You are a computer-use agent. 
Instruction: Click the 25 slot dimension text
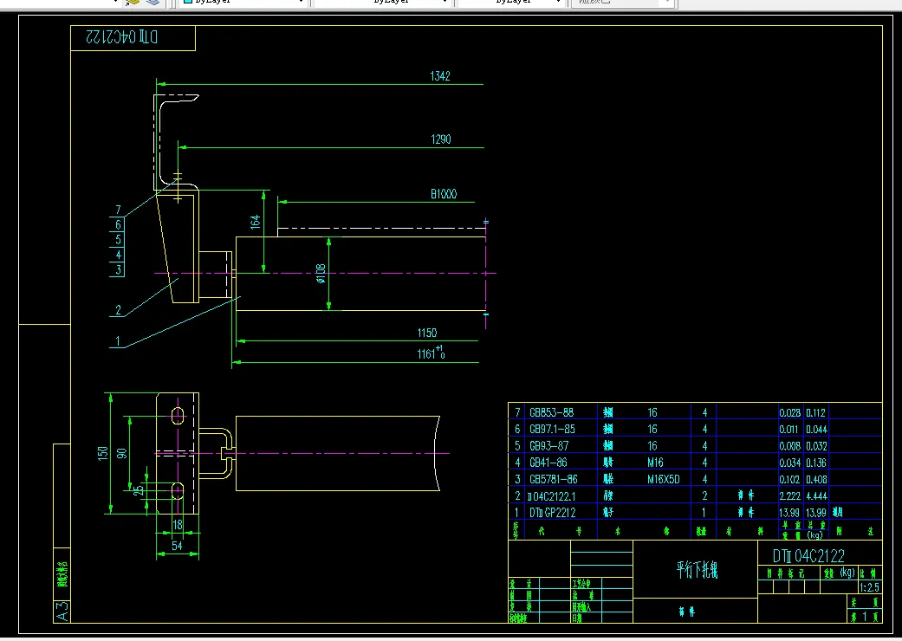pos(138,490)
